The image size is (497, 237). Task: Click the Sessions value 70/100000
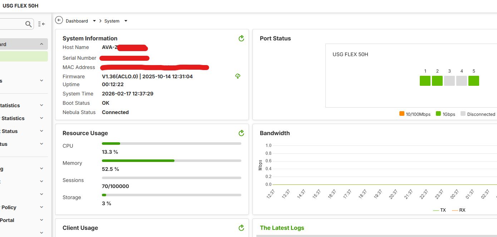[115, 186]
